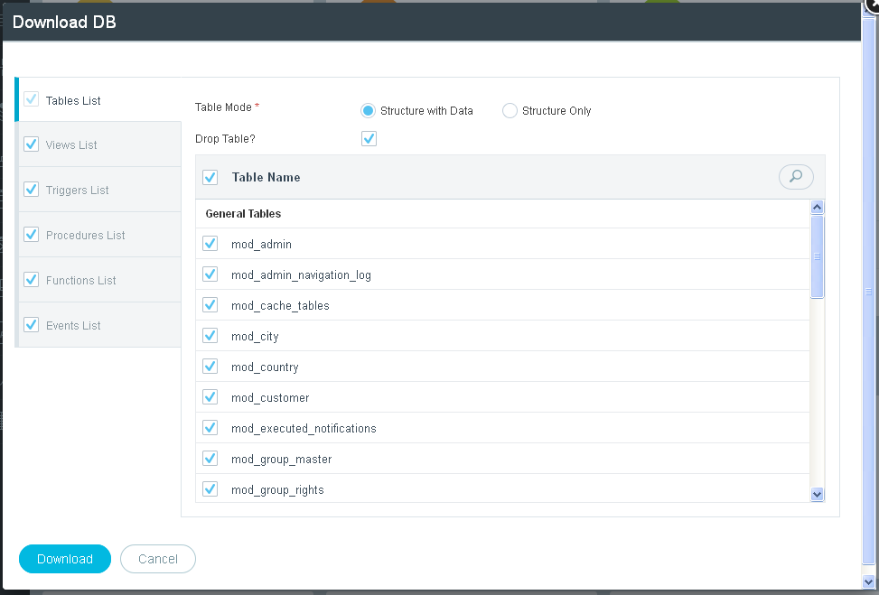Click the Download button
Screen dimensions: 879x595
pos(65,559)
